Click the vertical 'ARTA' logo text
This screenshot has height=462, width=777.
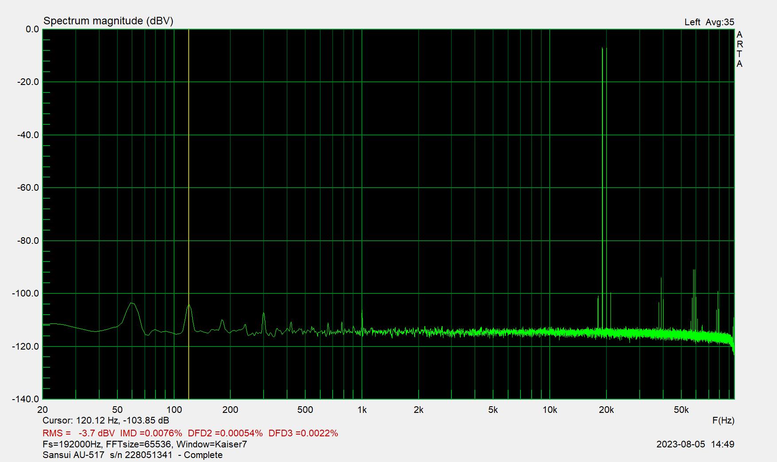(x=739, y=49)
